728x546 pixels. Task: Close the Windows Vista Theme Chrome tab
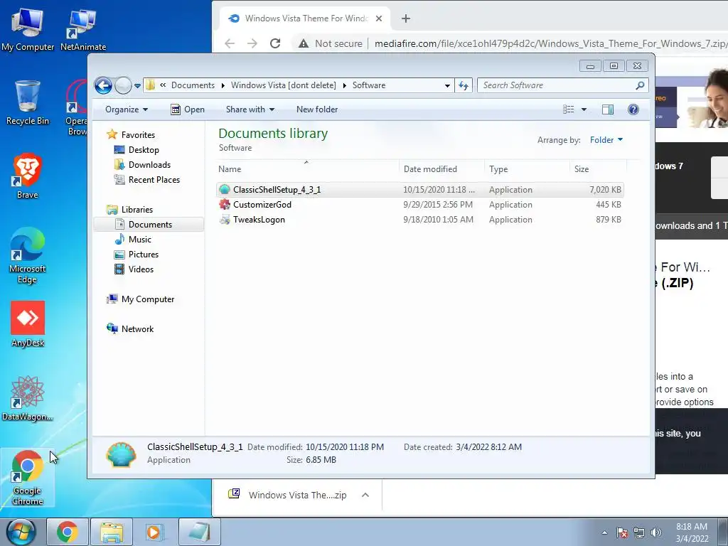click(379, 18)
